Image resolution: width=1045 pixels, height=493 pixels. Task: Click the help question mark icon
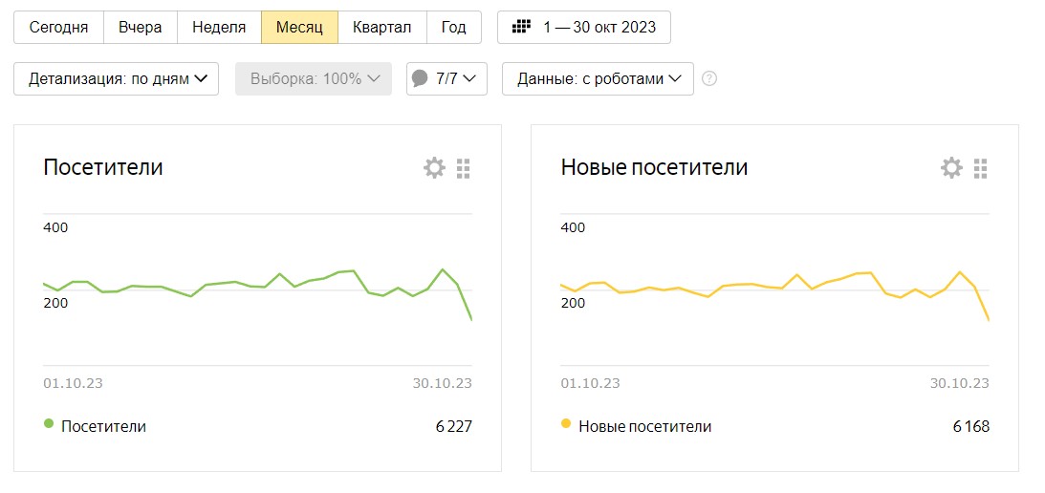pyautogui.click(x=709, y=79)
